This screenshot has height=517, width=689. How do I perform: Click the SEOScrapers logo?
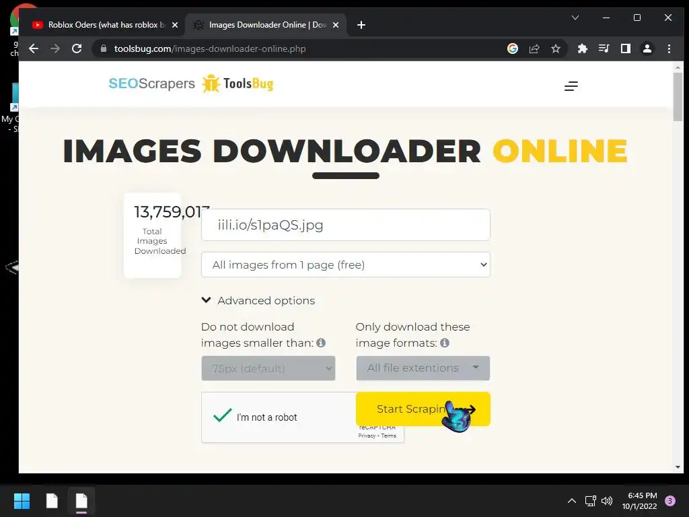(151, 83)
